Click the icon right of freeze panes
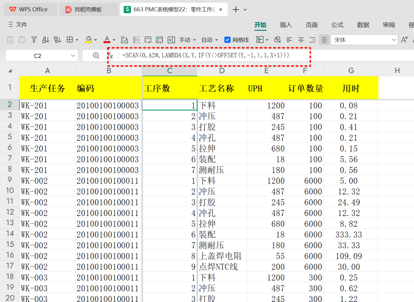 tap(277, 40)
